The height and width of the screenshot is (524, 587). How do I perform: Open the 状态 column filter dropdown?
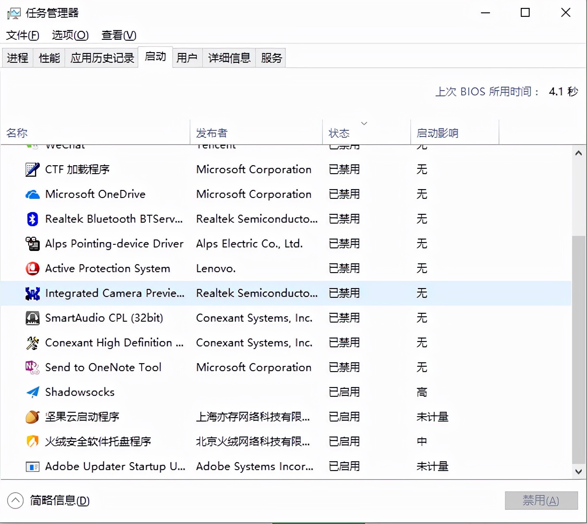pyautogui.click(x=364, y=123)
